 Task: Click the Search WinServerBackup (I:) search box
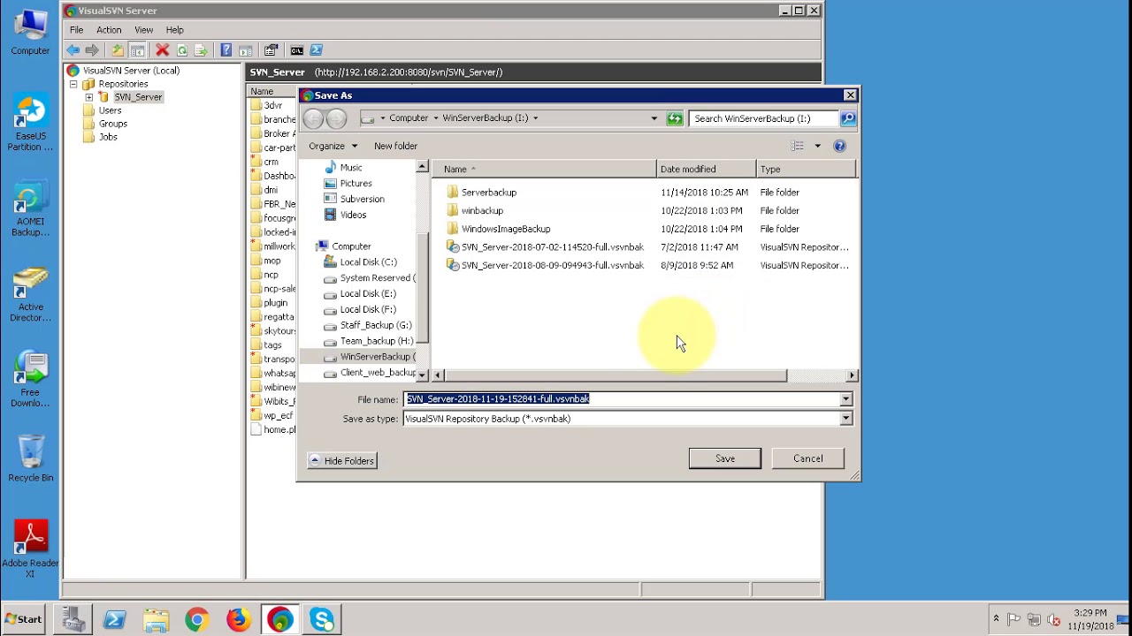tap(765, 118)
